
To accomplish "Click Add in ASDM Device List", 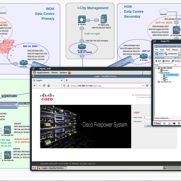I will pos(158,61).
